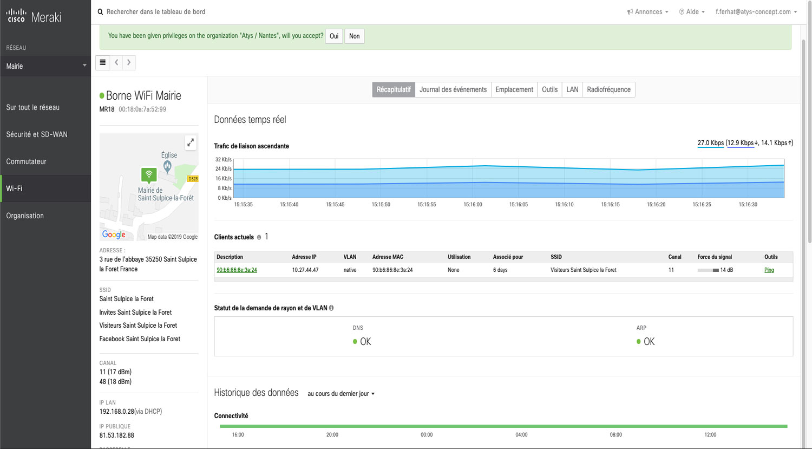Click the public IP 81.53.182.88
This screenshot has width=812, height=449.
pos(116,435)
